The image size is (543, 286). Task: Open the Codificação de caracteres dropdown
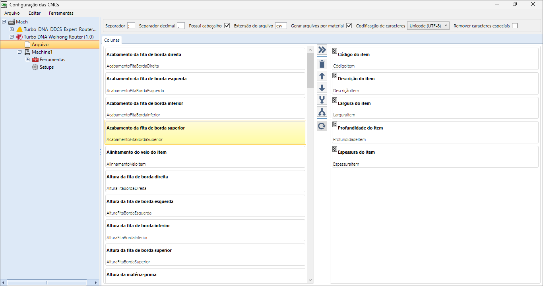click(x=428, y=26)
